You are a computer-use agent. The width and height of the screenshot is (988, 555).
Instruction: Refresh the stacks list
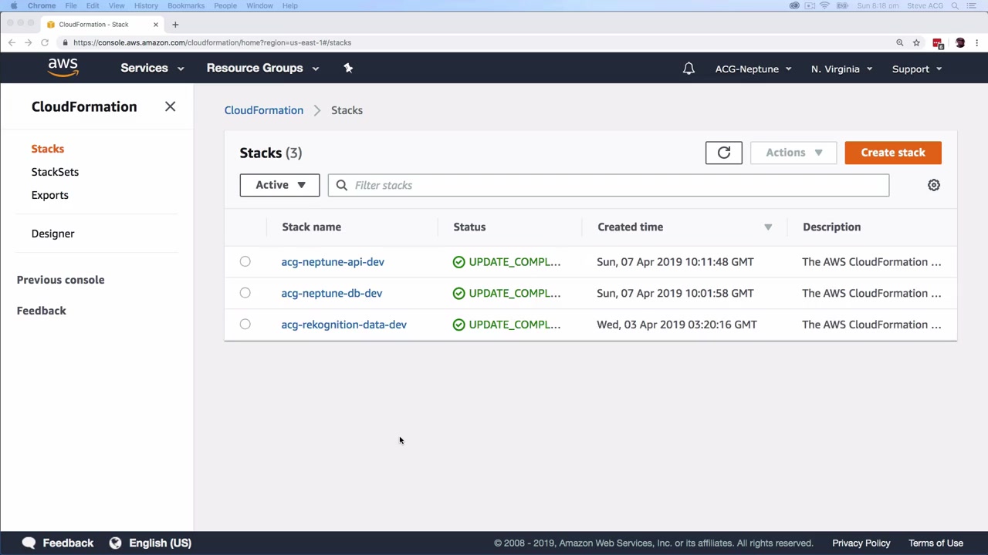tap(724, 153)
